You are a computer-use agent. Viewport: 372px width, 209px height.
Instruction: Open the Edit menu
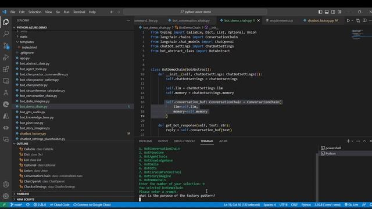click(x=22, y=12)
